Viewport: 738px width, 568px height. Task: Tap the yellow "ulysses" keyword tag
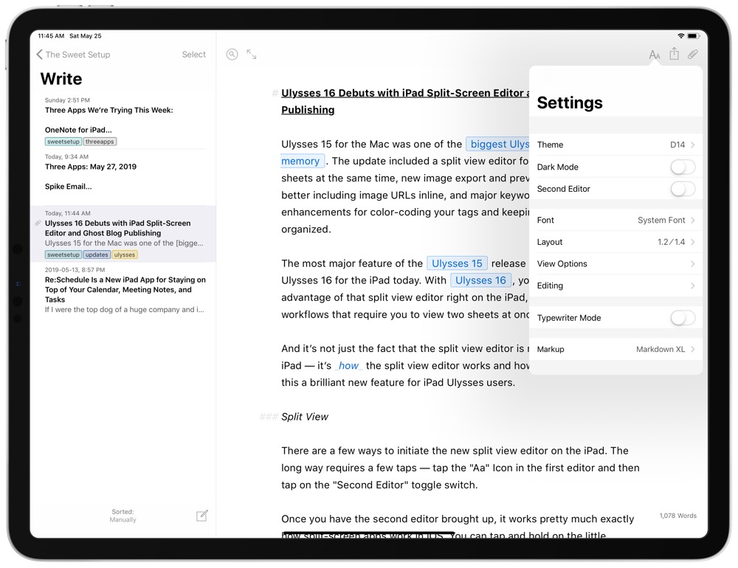(125, 254)
